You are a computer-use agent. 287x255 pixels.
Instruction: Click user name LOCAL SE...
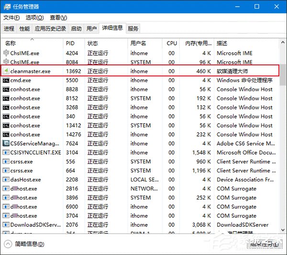coord(144,180)
